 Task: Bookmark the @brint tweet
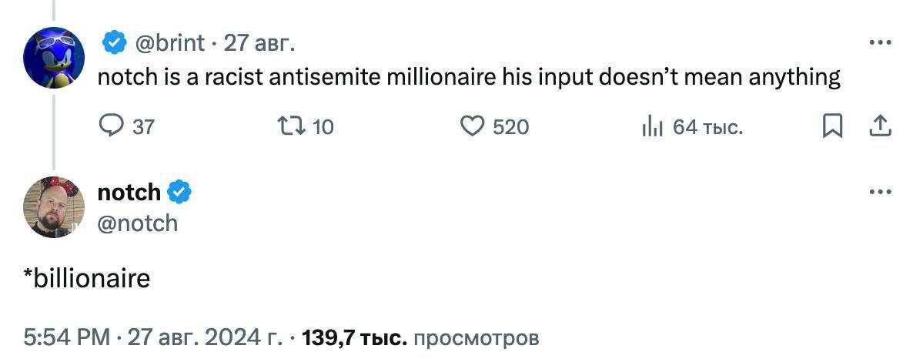point(832,126)
